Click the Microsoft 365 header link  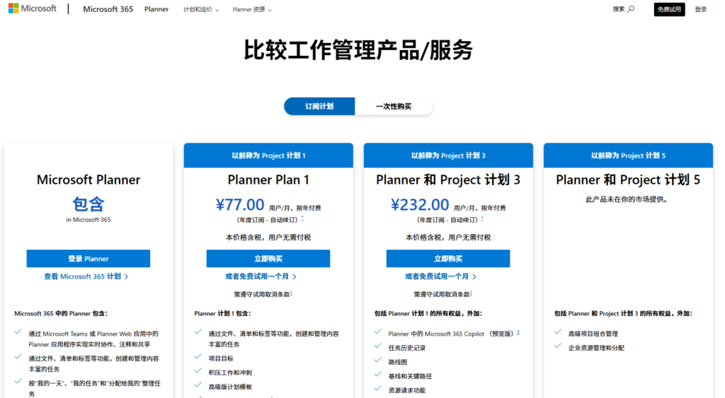click(x=108, y=9)
